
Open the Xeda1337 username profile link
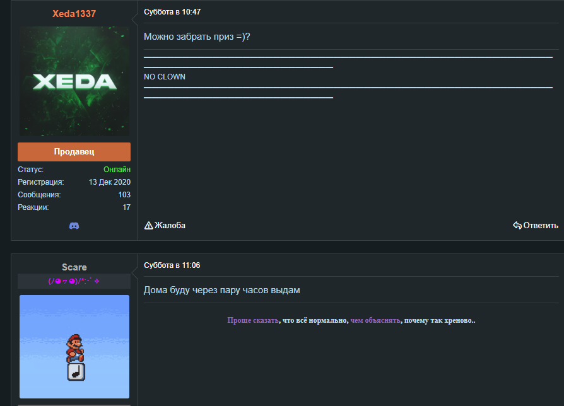point(74,14)
